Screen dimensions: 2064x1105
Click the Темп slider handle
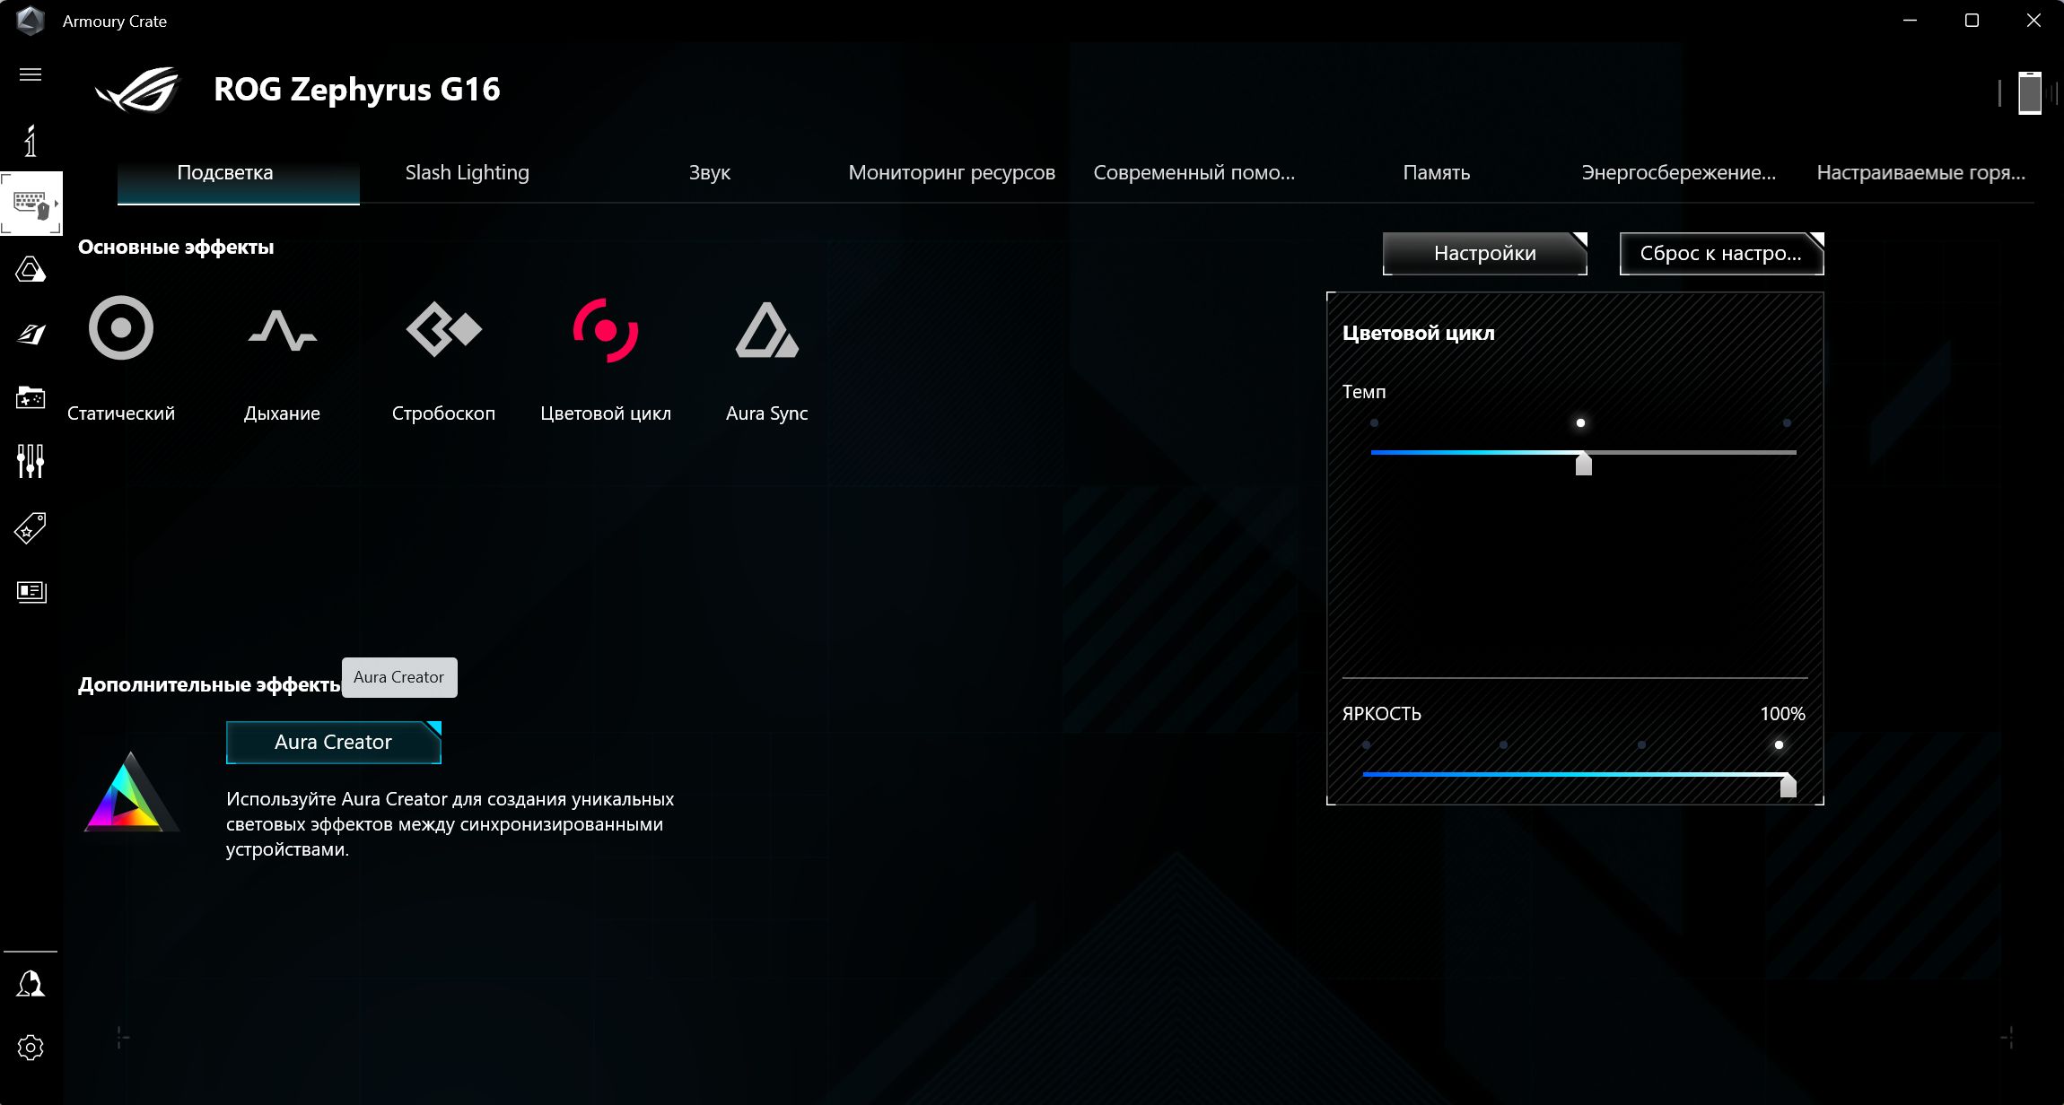(1584, 462)
